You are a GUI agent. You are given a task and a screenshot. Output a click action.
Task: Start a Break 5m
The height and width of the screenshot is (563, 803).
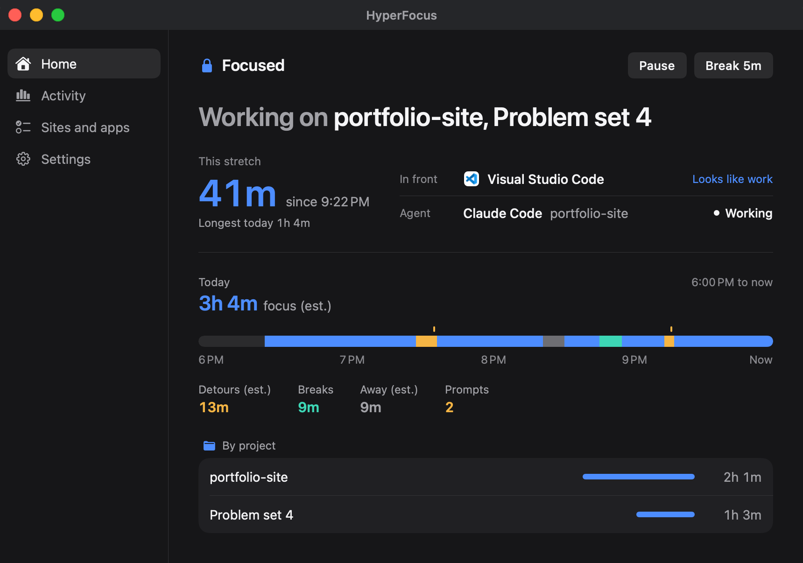[733, 65]
